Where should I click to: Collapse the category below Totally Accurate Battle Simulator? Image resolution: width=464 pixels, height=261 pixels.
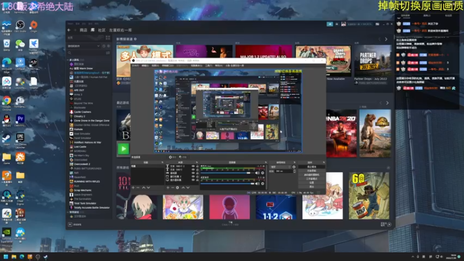pyautogui.click(x=67, y=212)
